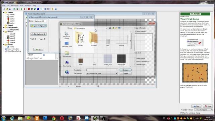Open Internet Explorer from the taskbar
The height and width of the screenshot is (121, 215).
(12, 118)
